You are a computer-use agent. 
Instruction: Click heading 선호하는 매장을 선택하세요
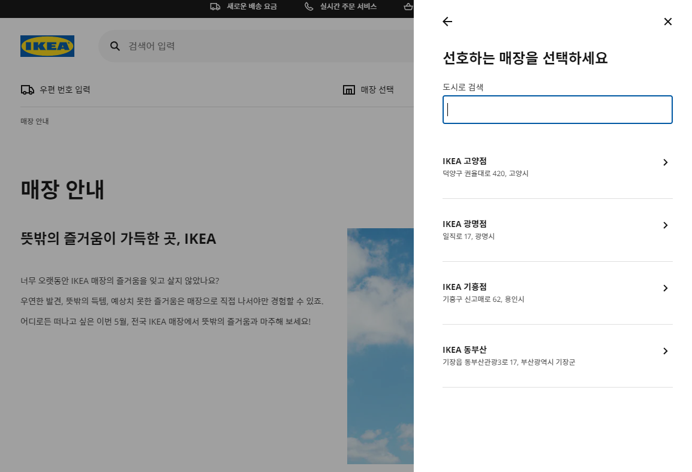525,58
